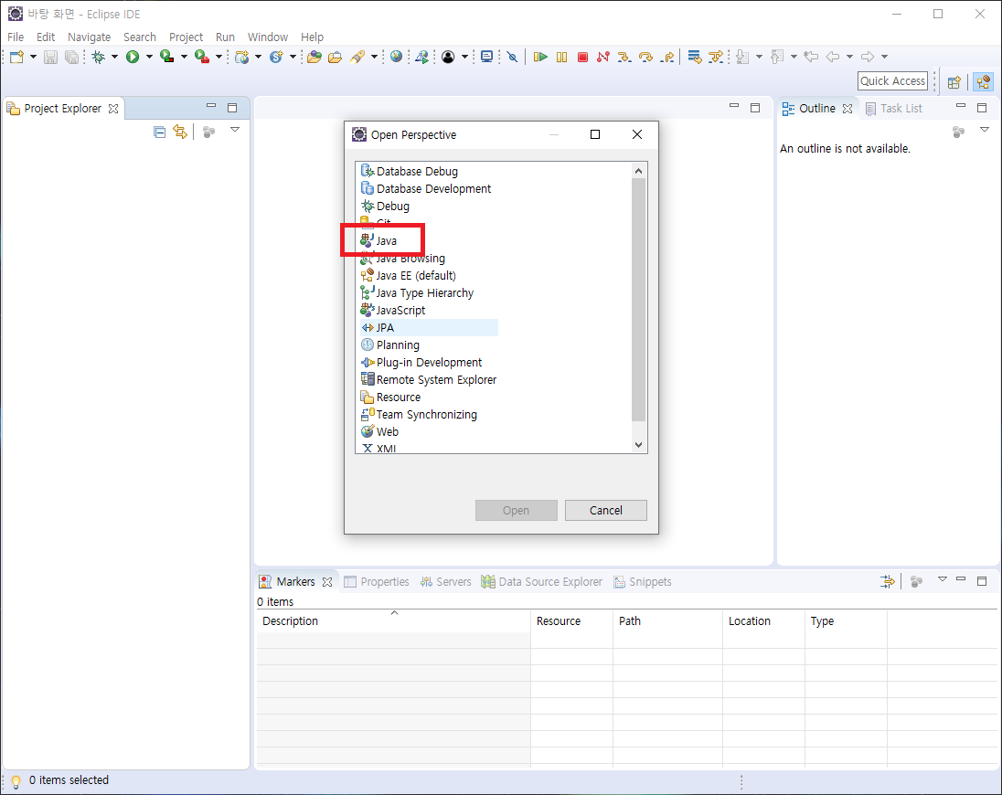The height and width of the screenshot is (795, 1002).
Task: Select Remote System Explorer perspective
Action: tap(429, 379)
